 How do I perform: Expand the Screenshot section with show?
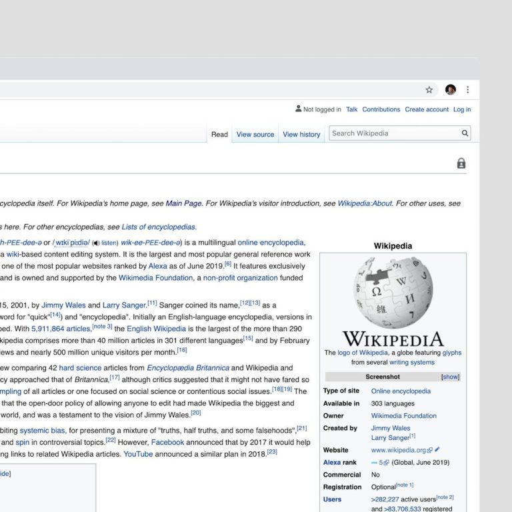451,377
